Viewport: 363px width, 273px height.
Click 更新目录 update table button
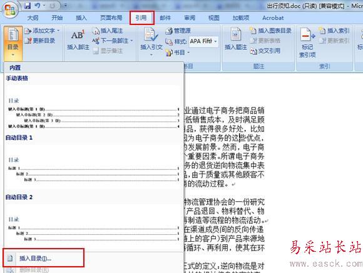tap(40, 41)
